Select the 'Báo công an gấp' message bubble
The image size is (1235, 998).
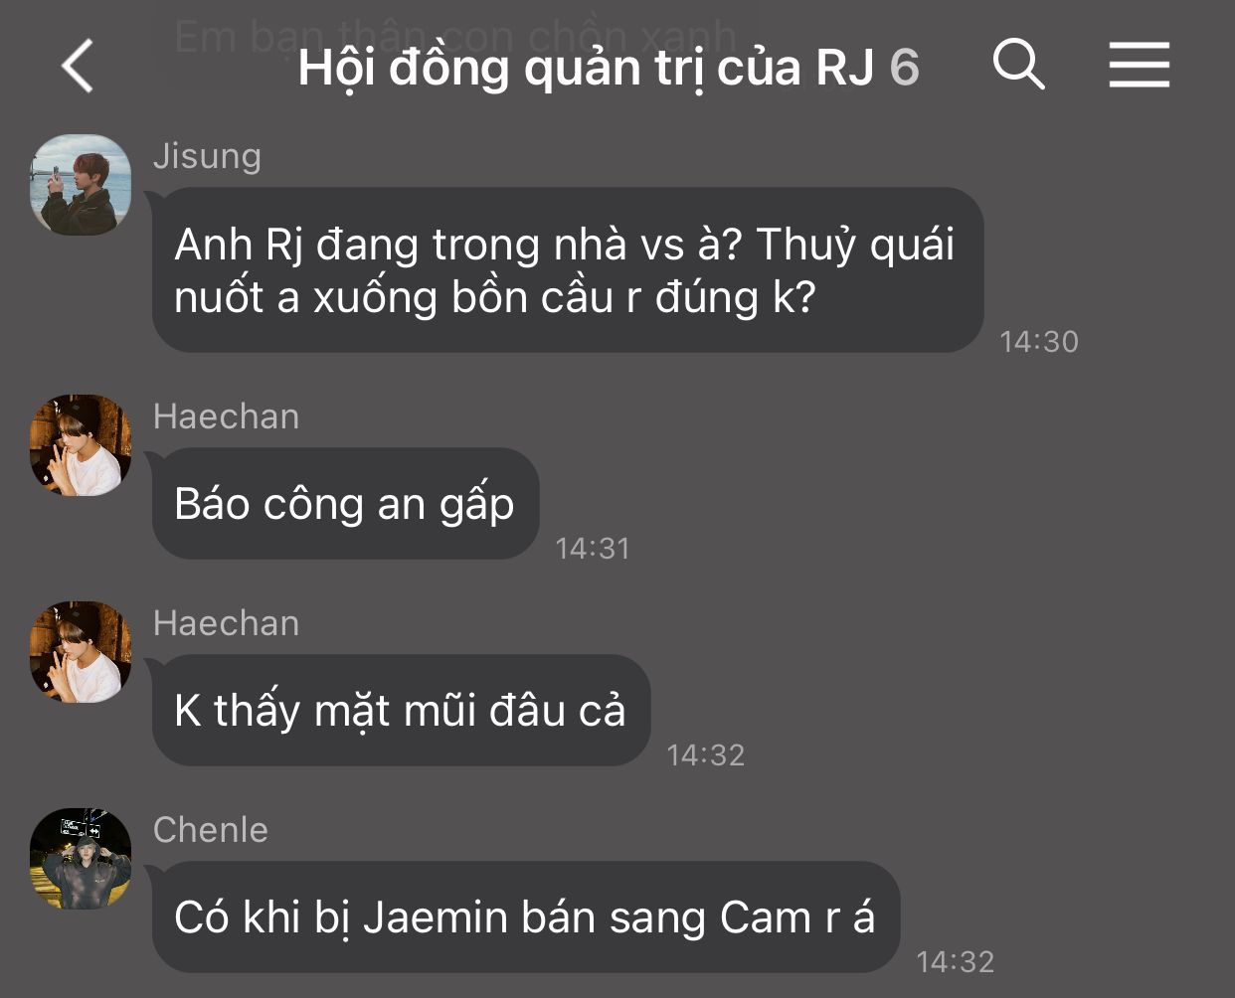click(346, 503)
